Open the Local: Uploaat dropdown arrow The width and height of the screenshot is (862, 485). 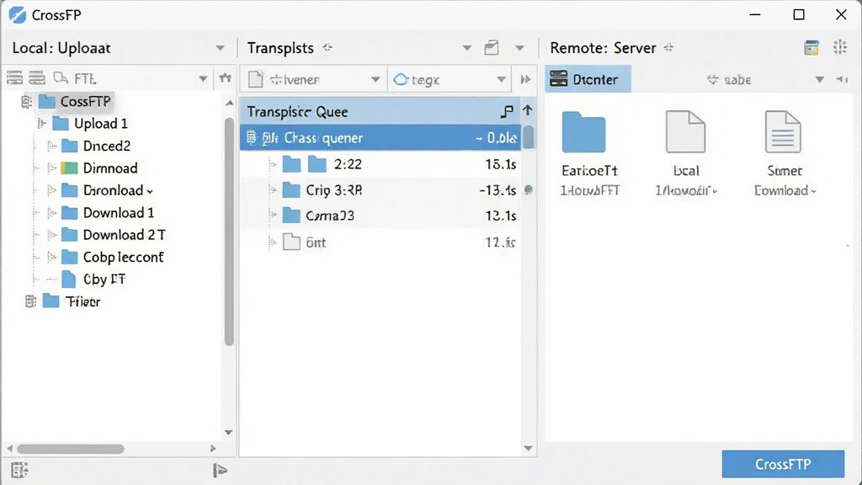220,48
